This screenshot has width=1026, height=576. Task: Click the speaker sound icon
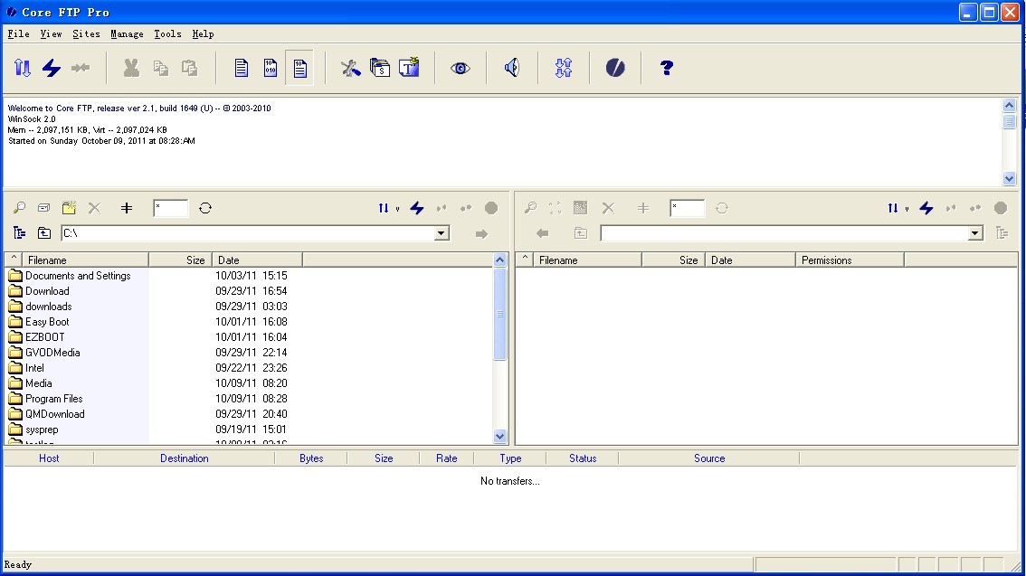coord(512,68)
